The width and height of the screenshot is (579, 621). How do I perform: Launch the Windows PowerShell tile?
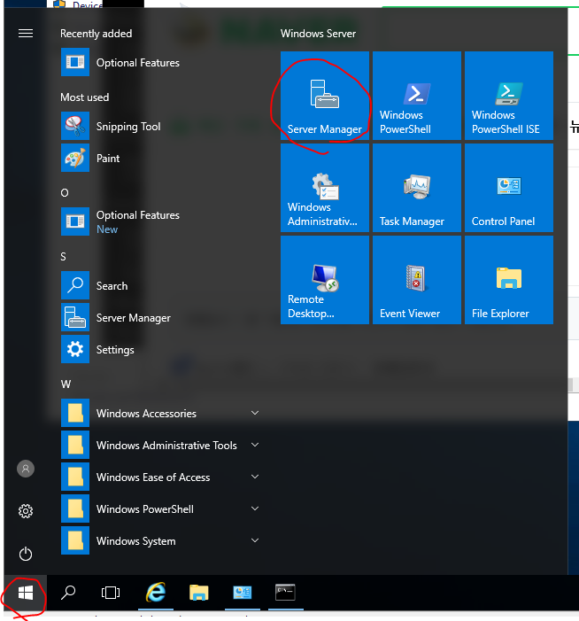[x=417, y=96]
